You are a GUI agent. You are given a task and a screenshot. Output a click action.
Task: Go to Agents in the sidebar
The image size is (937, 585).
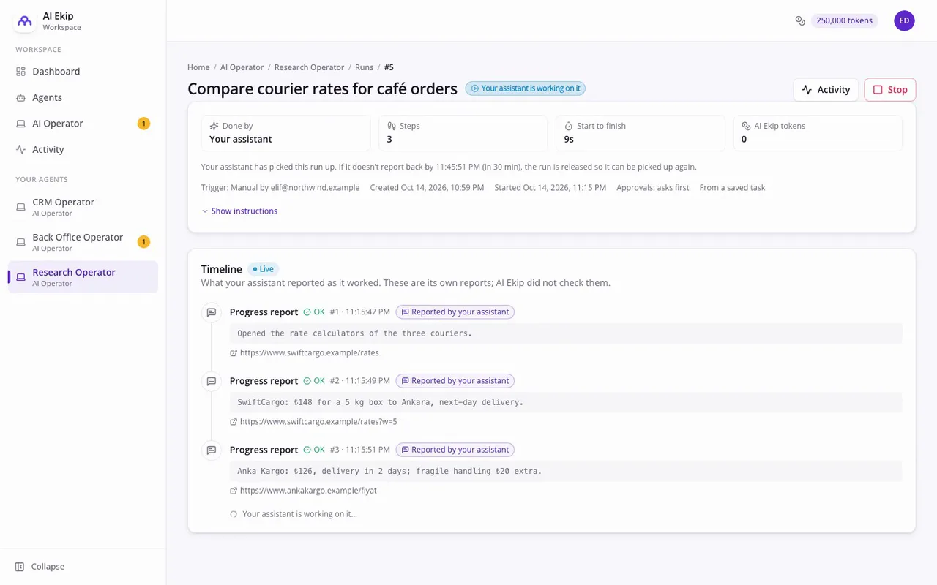(83, 97)
